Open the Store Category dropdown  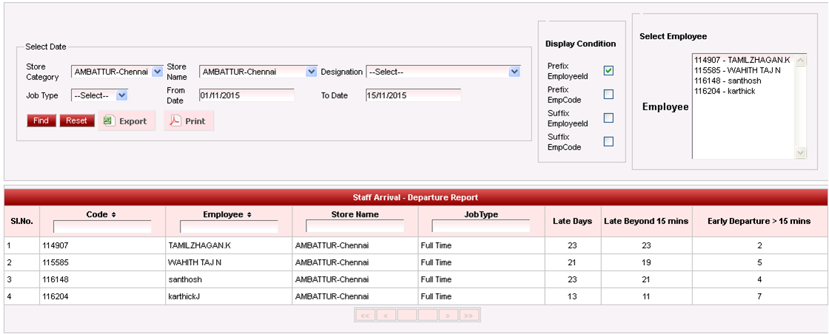157,72
